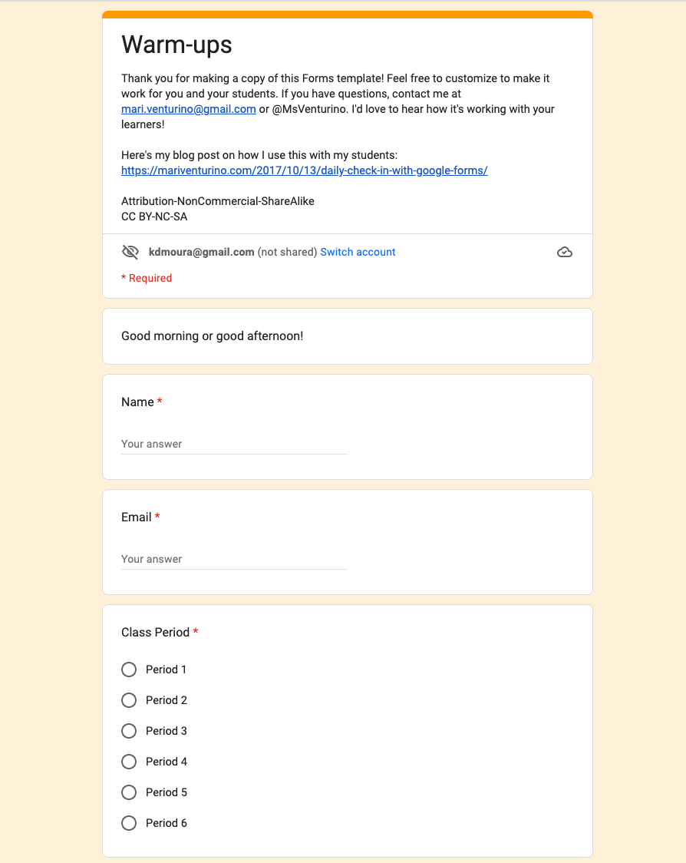Click the cloud saved-draft icon
Viewport: 686px width, 863px height.
565,252
